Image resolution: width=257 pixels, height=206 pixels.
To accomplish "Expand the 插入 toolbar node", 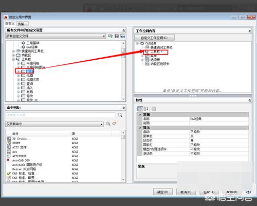I will click(19, 88).
